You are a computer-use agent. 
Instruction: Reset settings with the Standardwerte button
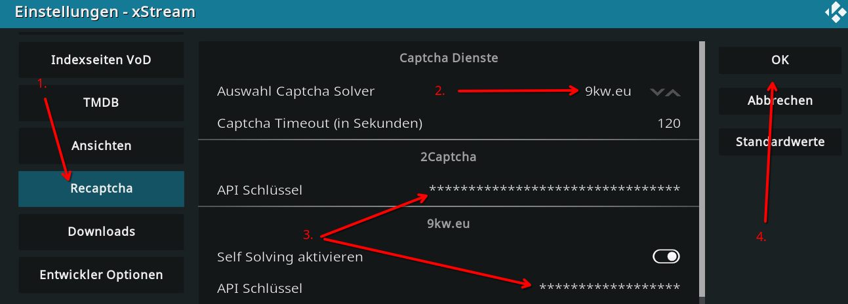coord(780,142)
